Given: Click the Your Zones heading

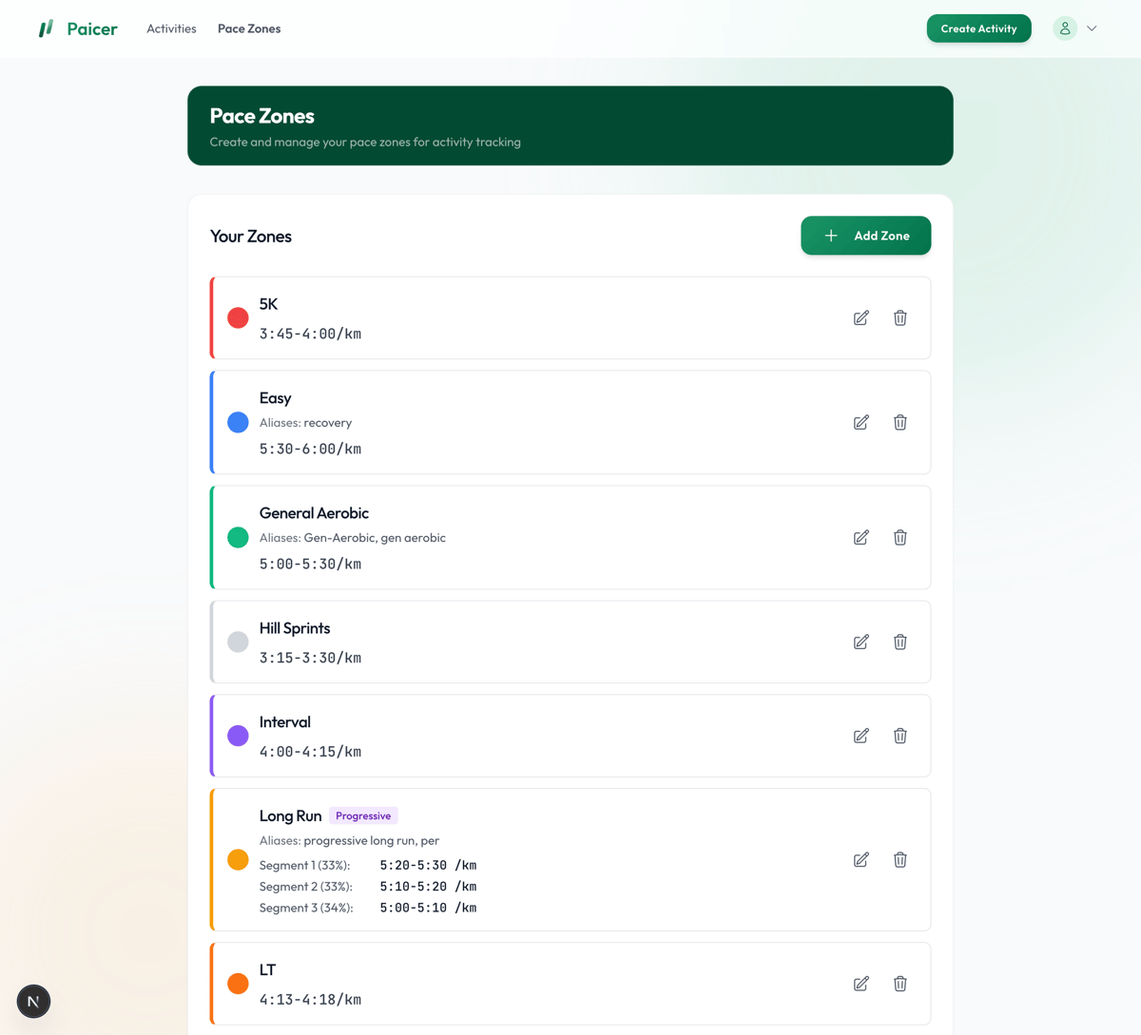Looking at the screenshot, I should (251, 236).
